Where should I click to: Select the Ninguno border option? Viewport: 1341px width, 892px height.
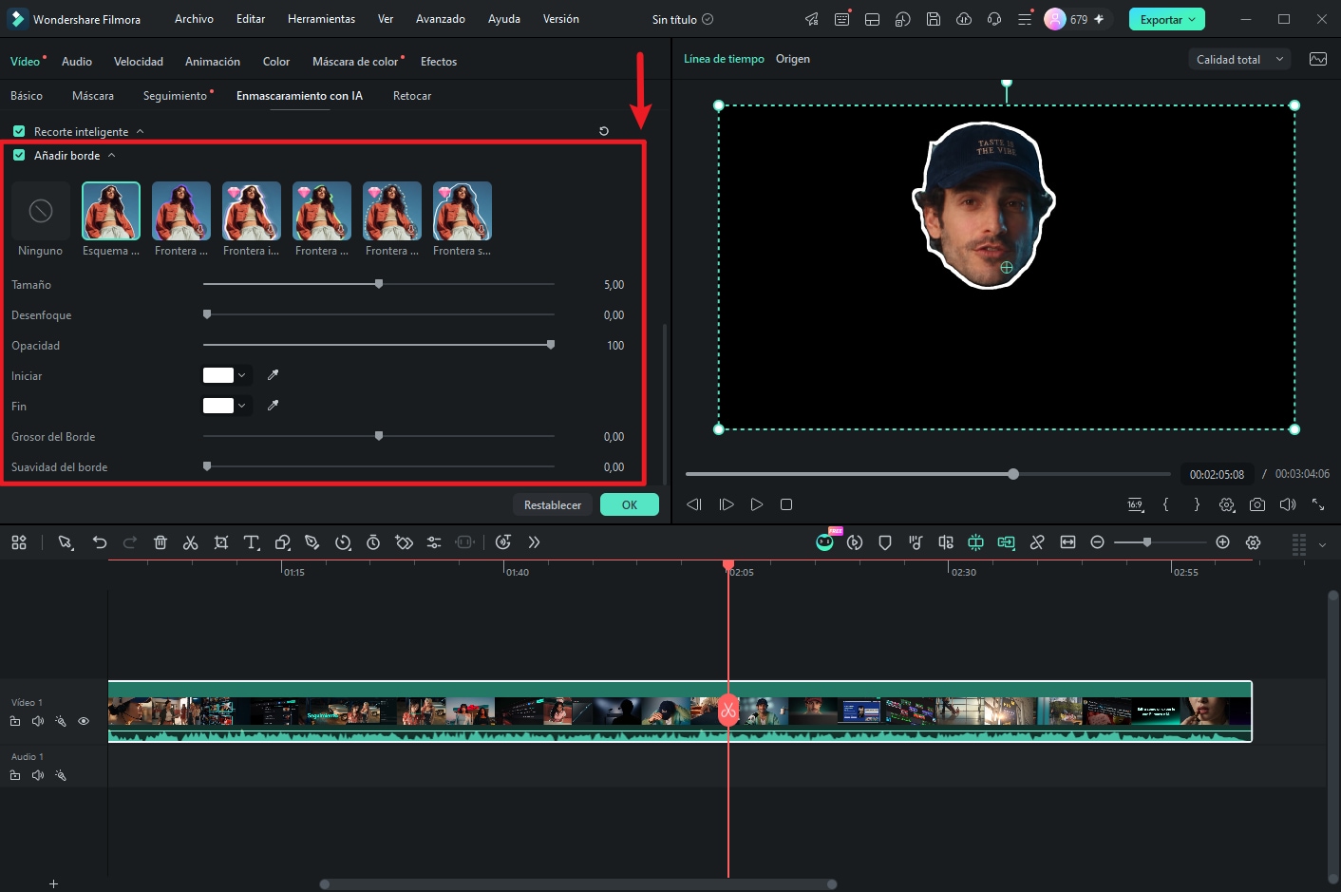pyautogui.click(x=41, y=211)
